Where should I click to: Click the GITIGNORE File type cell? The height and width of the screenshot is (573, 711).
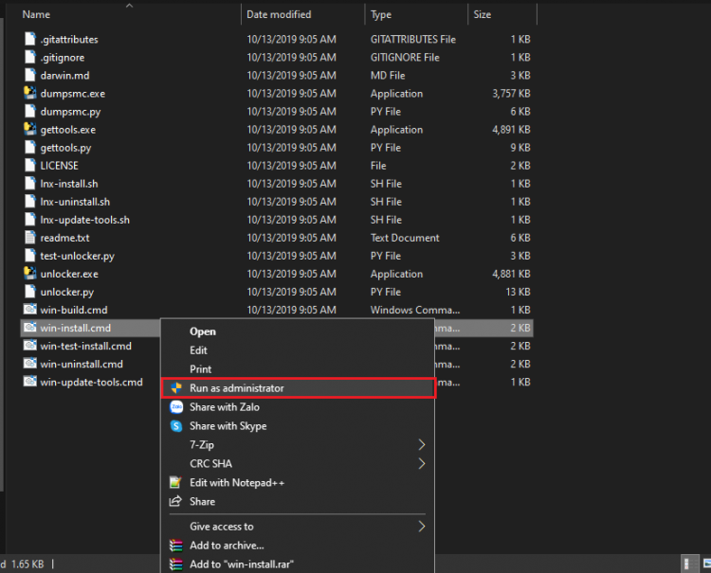point(405,58)
